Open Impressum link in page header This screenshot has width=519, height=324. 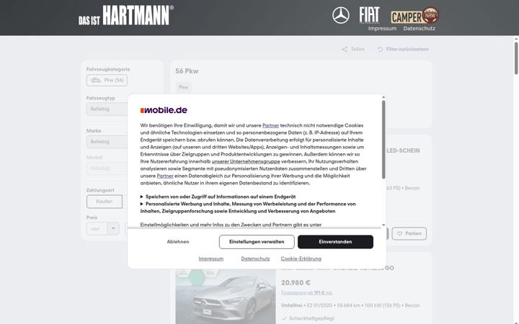tap(382, 28)
